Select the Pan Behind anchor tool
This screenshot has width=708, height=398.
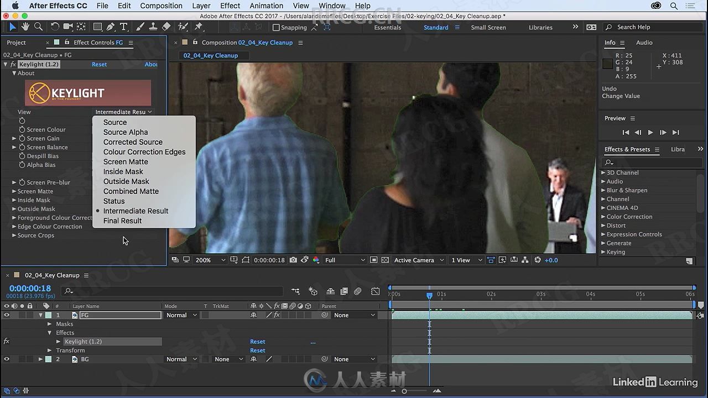[81, 27]
